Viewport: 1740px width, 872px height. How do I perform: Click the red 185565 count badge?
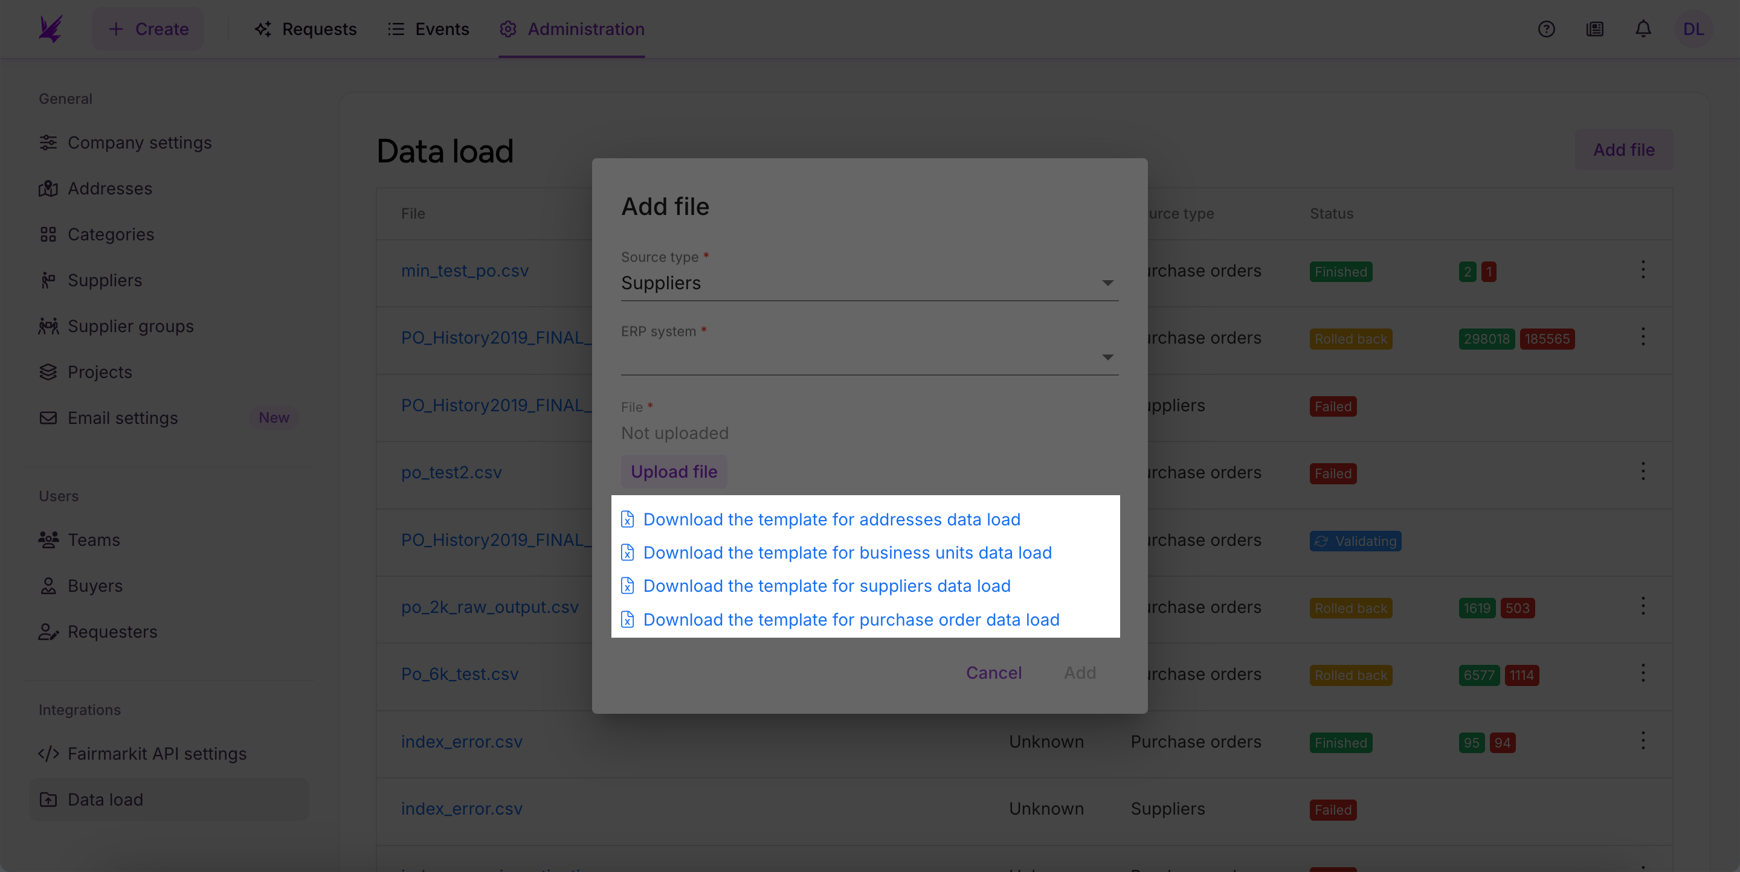click(x=1547, y=338)
